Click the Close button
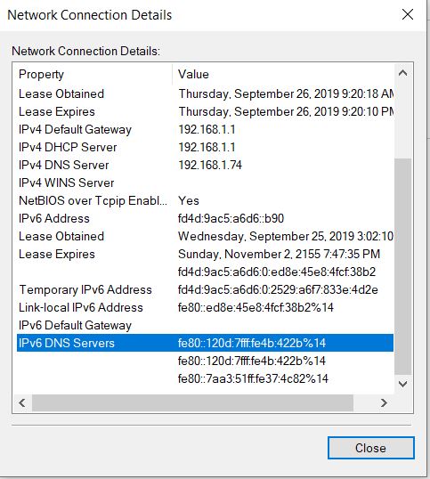 click(370, 448)
